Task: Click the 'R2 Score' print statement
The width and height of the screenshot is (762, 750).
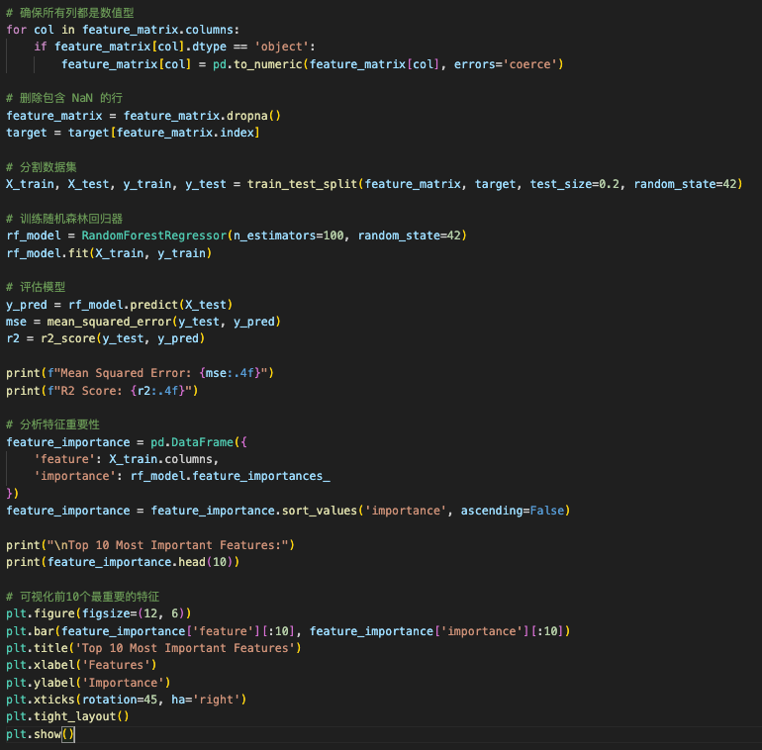Action: [102, 391]
